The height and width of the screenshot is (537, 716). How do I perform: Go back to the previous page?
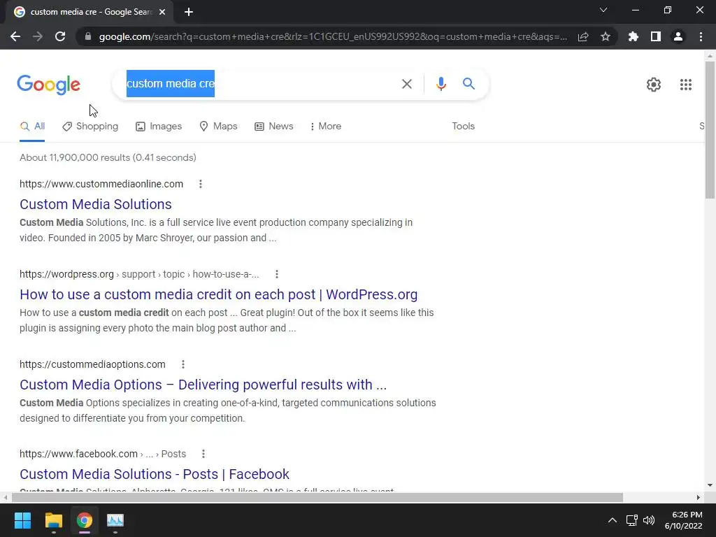15,36
